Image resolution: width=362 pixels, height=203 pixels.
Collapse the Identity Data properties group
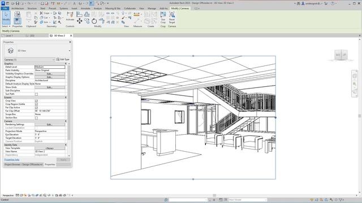(x=66, y=145)
